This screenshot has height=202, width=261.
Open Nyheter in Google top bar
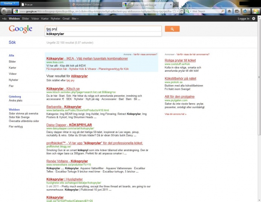55,18
